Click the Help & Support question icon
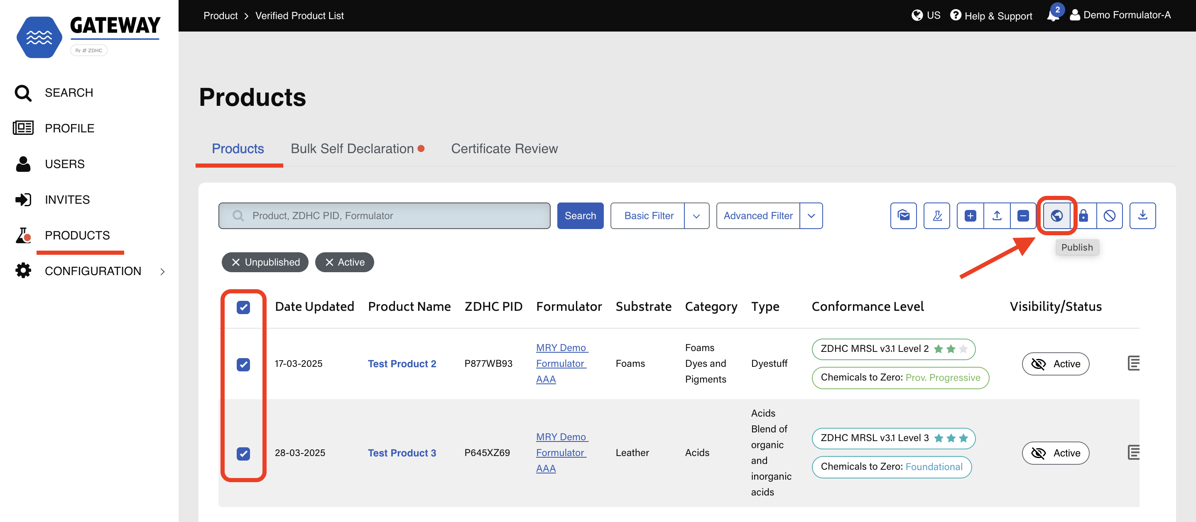The image size is (1196, 522). tap(956, 15)
